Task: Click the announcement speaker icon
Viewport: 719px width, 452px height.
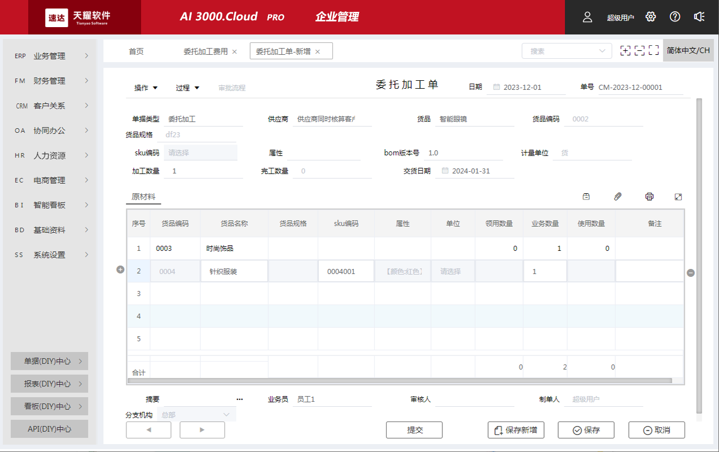Action: pyautogui.click(x=699, y=17)
